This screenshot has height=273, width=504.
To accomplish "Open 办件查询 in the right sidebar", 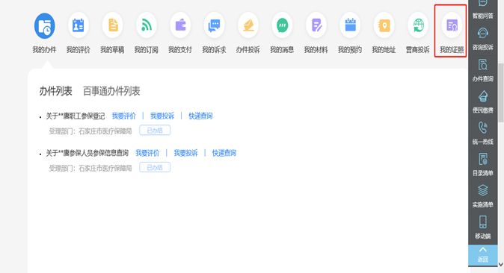I will click(483, 70).
